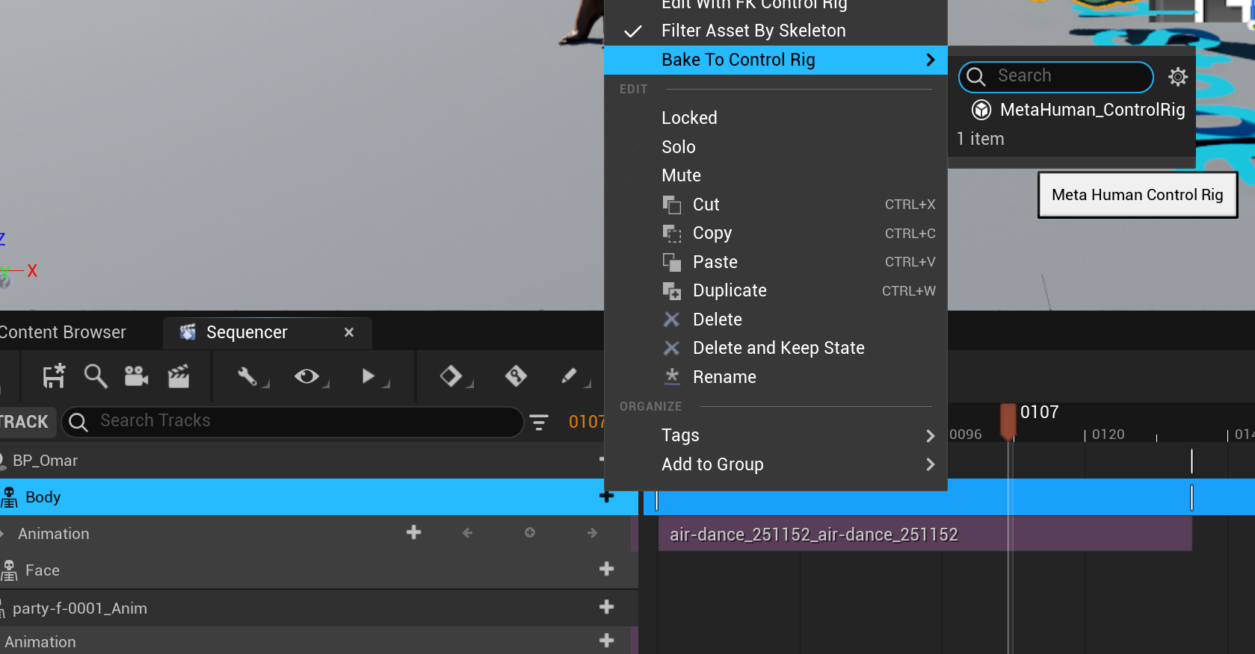Click the "1 item" count text

(980, 139)
